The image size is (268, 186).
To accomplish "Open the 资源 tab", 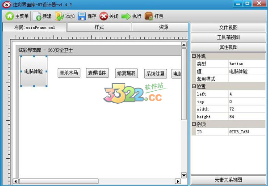I will 160,27.
